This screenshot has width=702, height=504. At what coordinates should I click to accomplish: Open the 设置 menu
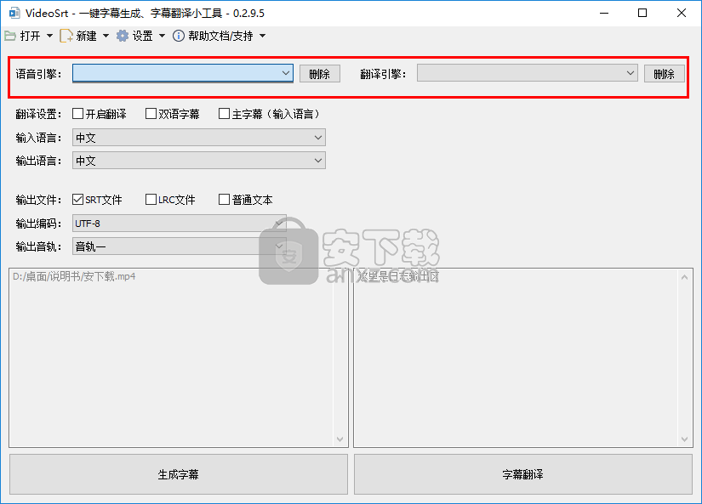point(143,36)
